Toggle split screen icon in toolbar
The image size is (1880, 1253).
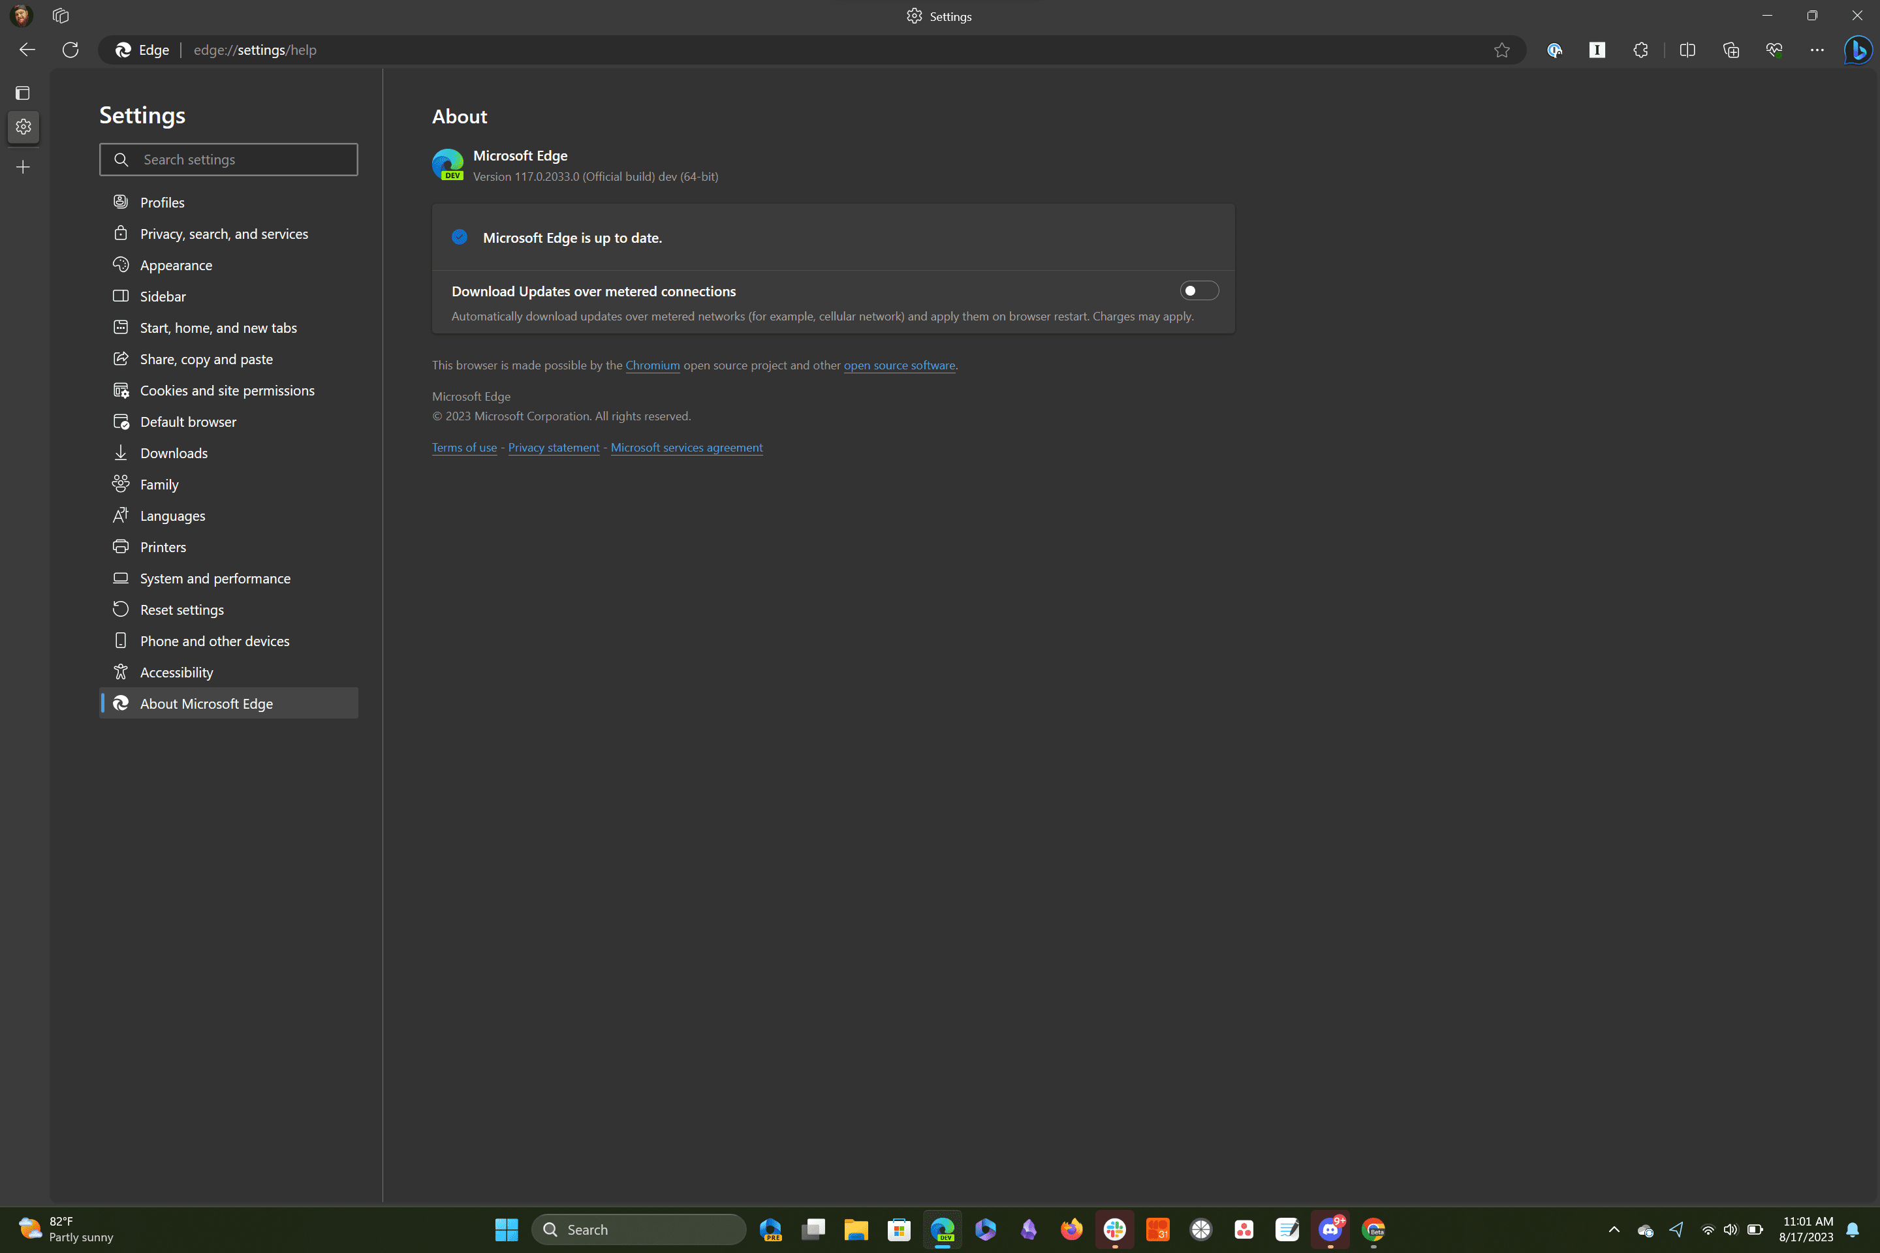pyautogui.click(x=1687, y=50)
